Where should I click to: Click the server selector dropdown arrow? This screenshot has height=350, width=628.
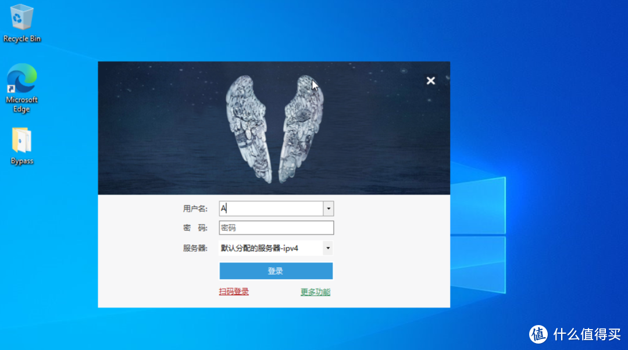(328, 248)
